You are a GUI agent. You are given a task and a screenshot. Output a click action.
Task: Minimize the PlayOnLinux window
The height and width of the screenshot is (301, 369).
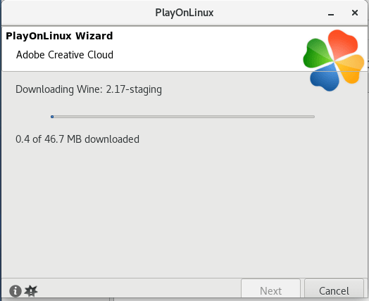click(331, 13)
